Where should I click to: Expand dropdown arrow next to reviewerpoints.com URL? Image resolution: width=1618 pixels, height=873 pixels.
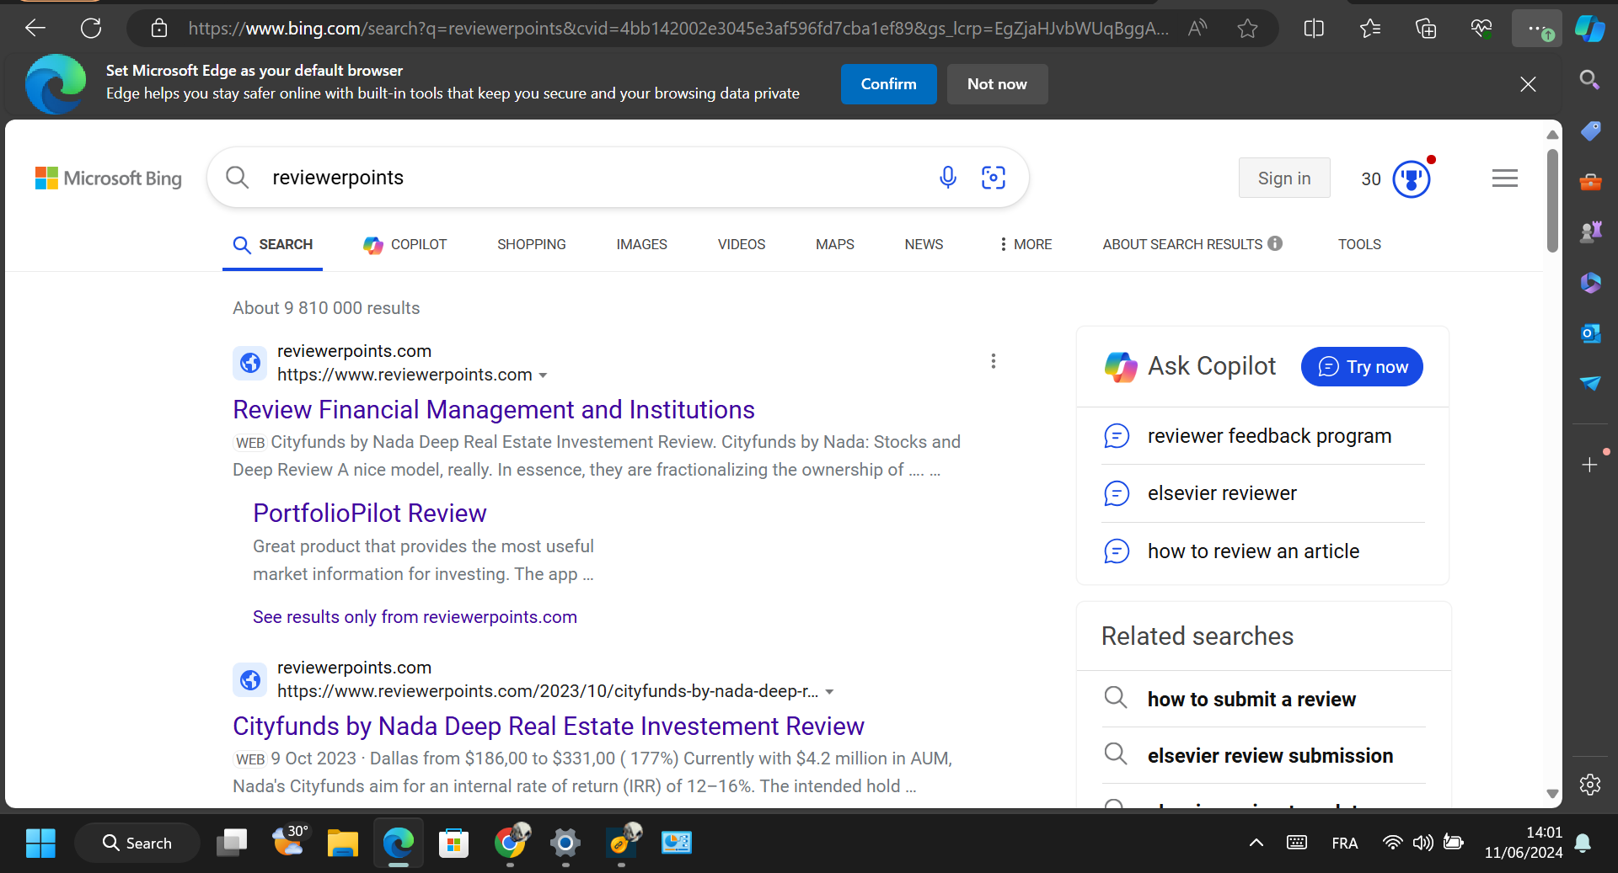544,375
